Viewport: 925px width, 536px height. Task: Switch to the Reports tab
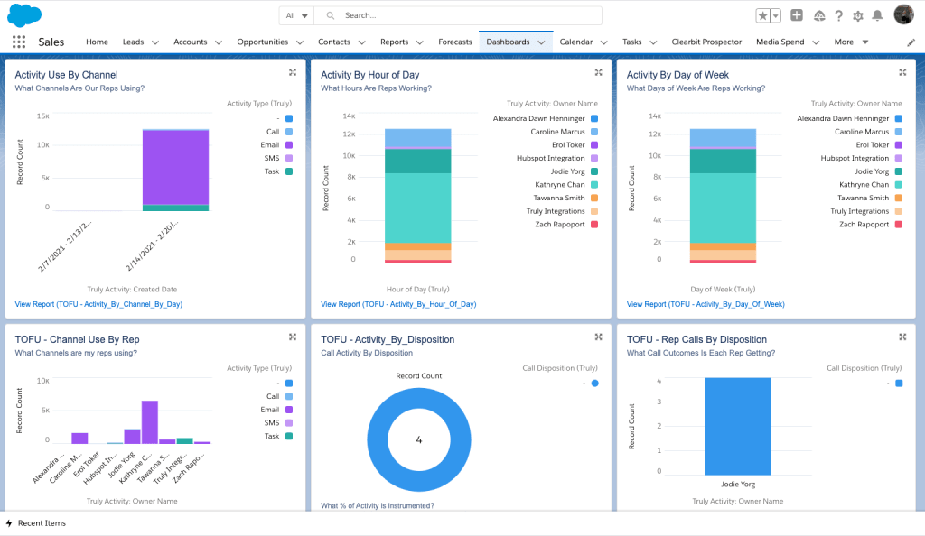tap(395, 42)
